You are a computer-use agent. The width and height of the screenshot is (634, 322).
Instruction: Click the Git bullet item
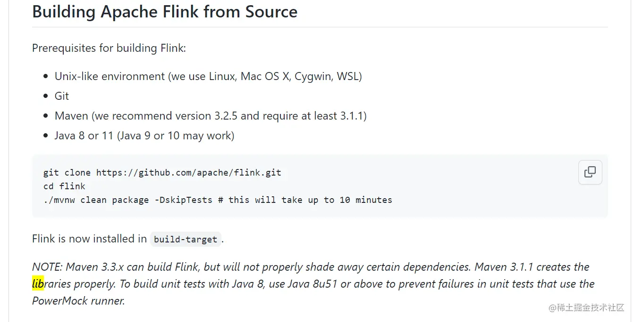click(x=62, y=96)
